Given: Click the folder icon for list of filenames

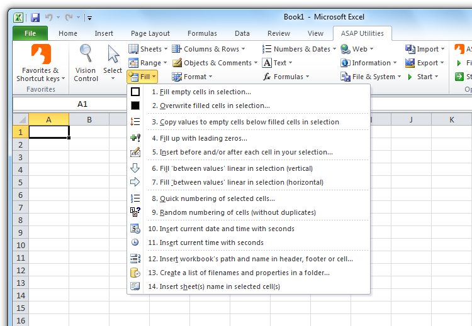Looking at the screenshot, I should [x=135, y=273].
